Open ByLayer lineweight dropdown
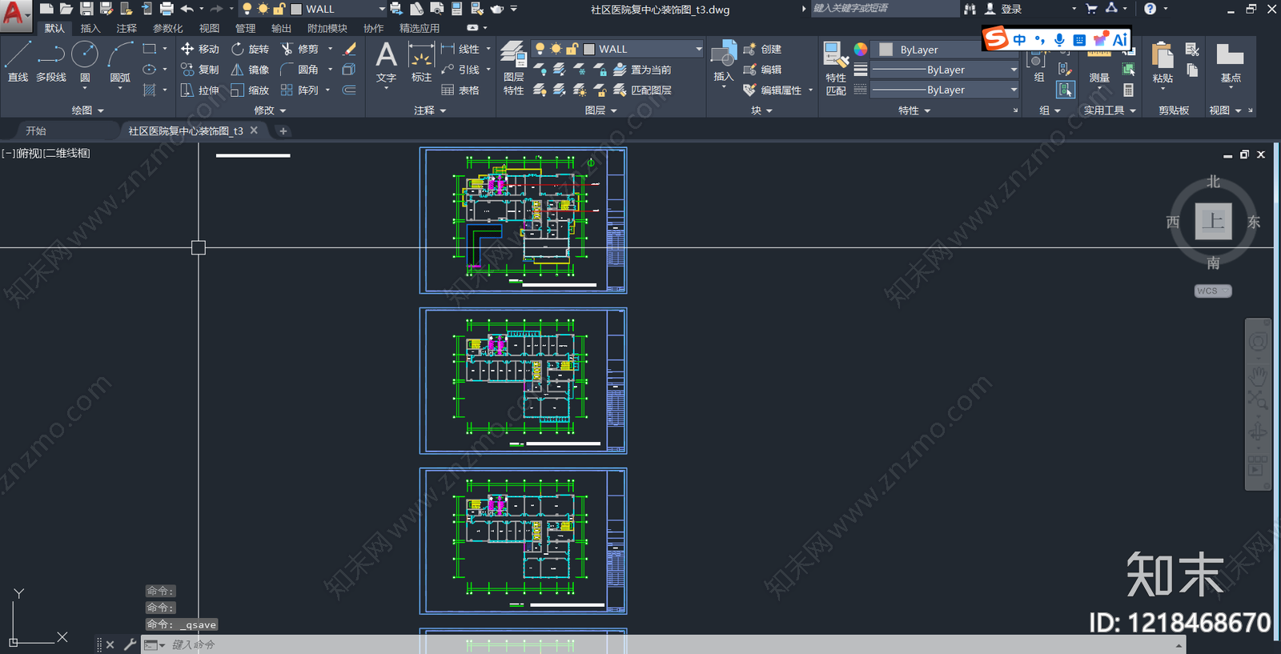Viewport: 1281px width, 654px height. 944,70
